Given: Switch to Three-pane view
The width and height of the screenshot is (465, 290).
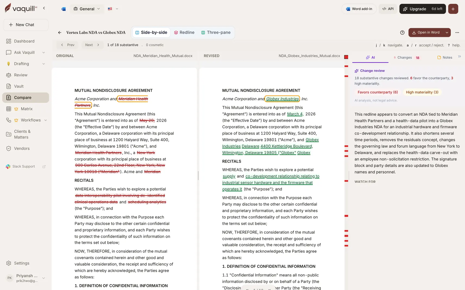Looking at the screenshot, I should (x=216, y=33).
